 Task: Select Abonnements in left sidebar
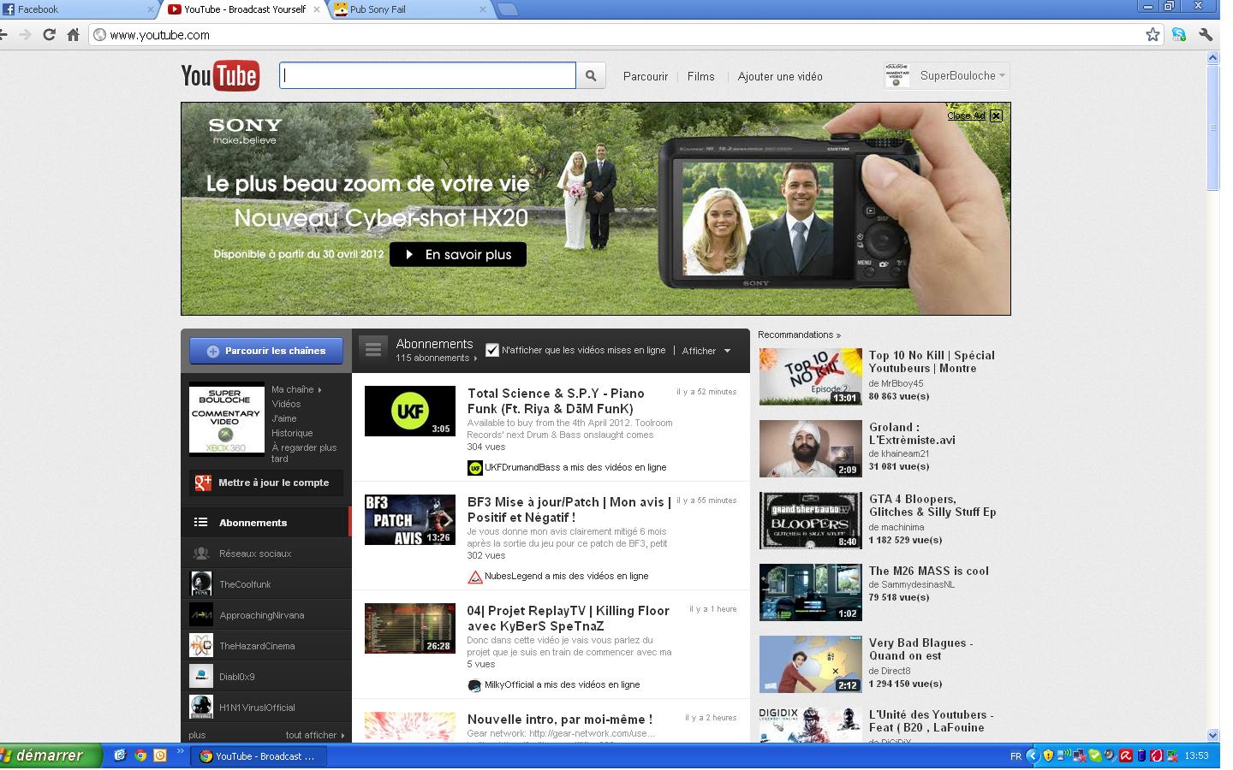(266, 522)
